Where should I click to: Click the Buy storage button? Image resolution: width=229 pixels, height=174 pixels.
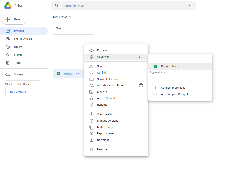(x=18, y=92)
